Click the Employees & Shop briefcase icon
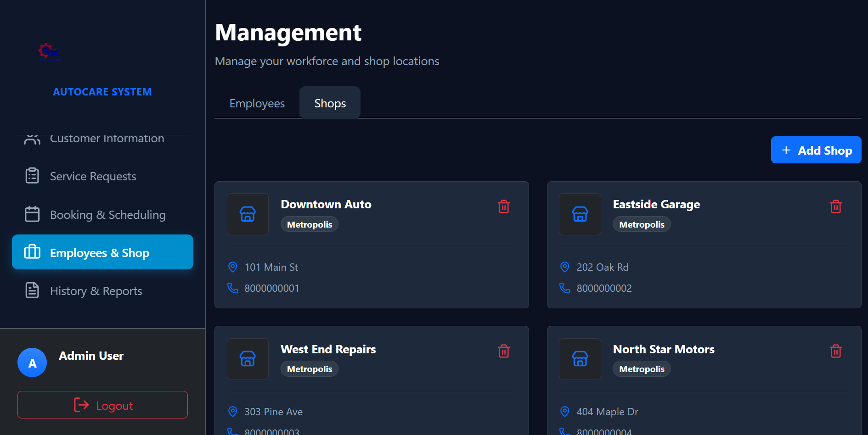The image size is (868, 435). coord(32,252)
